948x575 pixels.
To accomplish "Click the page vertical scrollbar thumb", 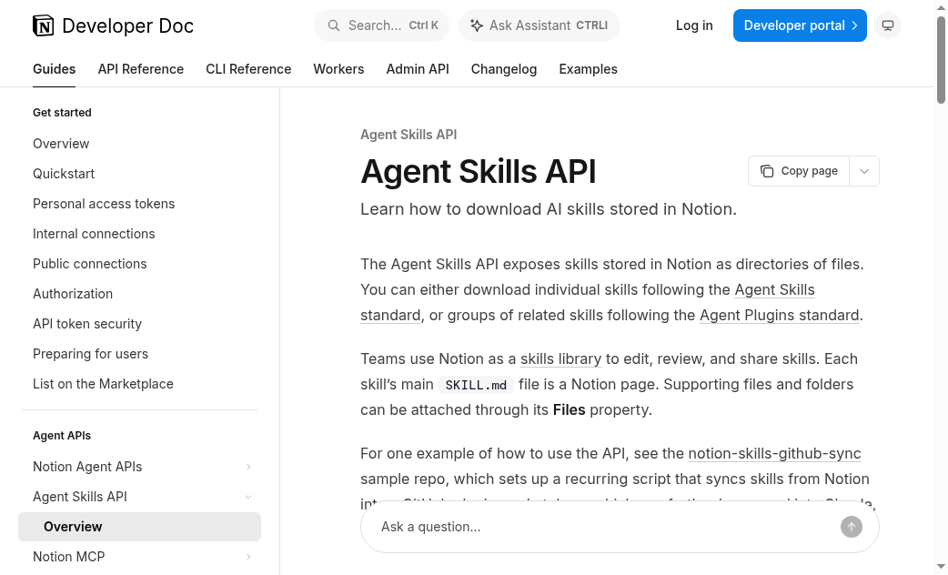I will pos(941,60).
